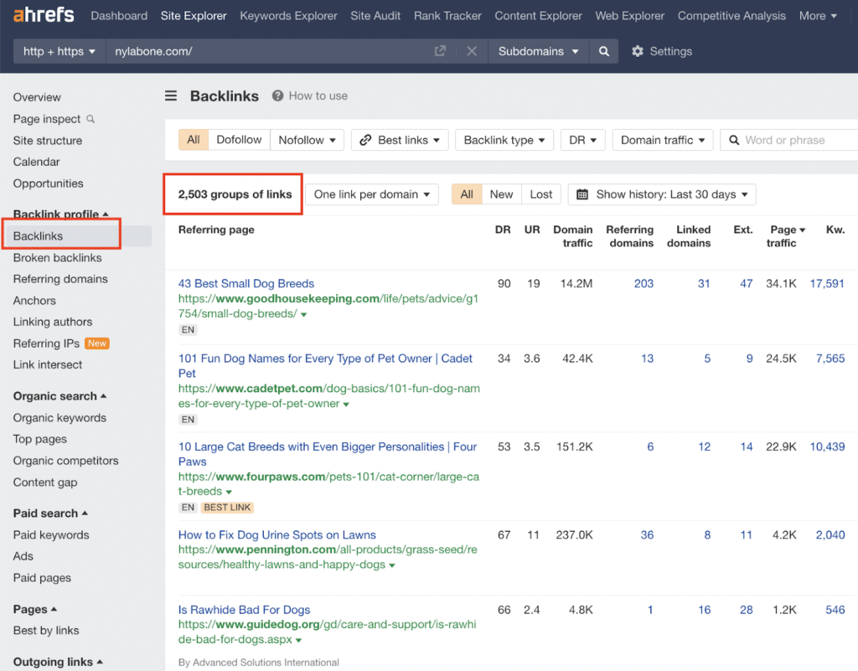Open Content Explorer tab
The height and width of the screenshot is (671, 858).
(x=539, y=16)
